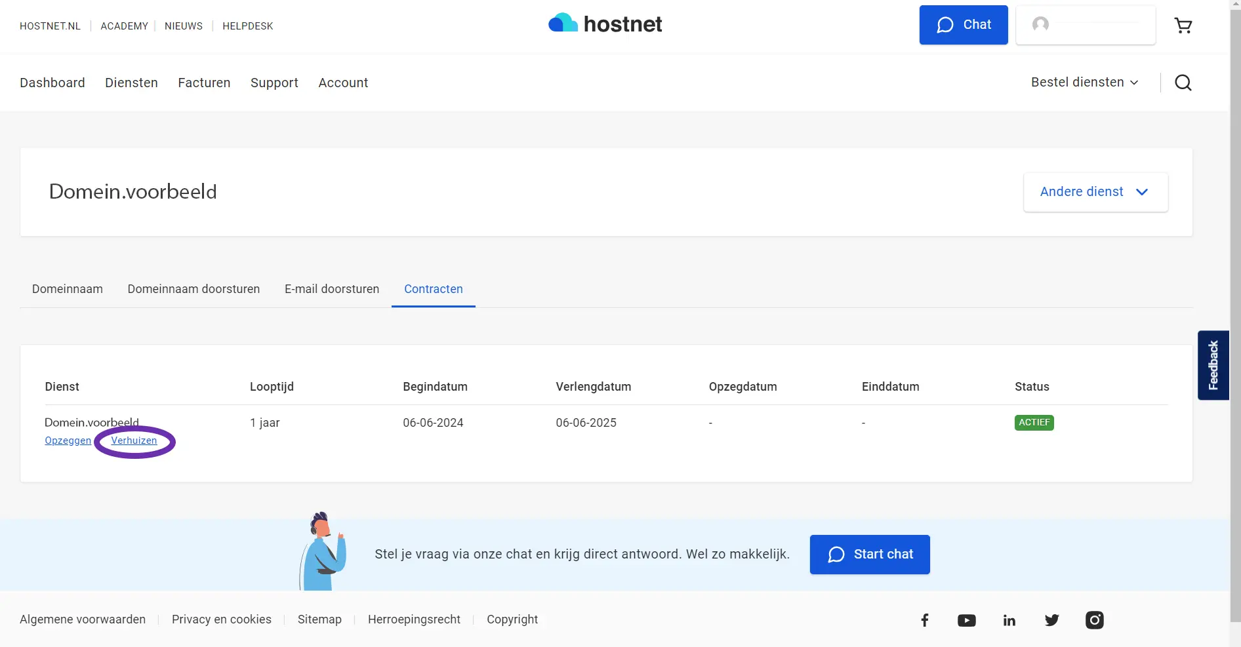This screenshot has height=647, width=1241.
Task: Open Account in main navigation
Action: [x=343, y=83]
